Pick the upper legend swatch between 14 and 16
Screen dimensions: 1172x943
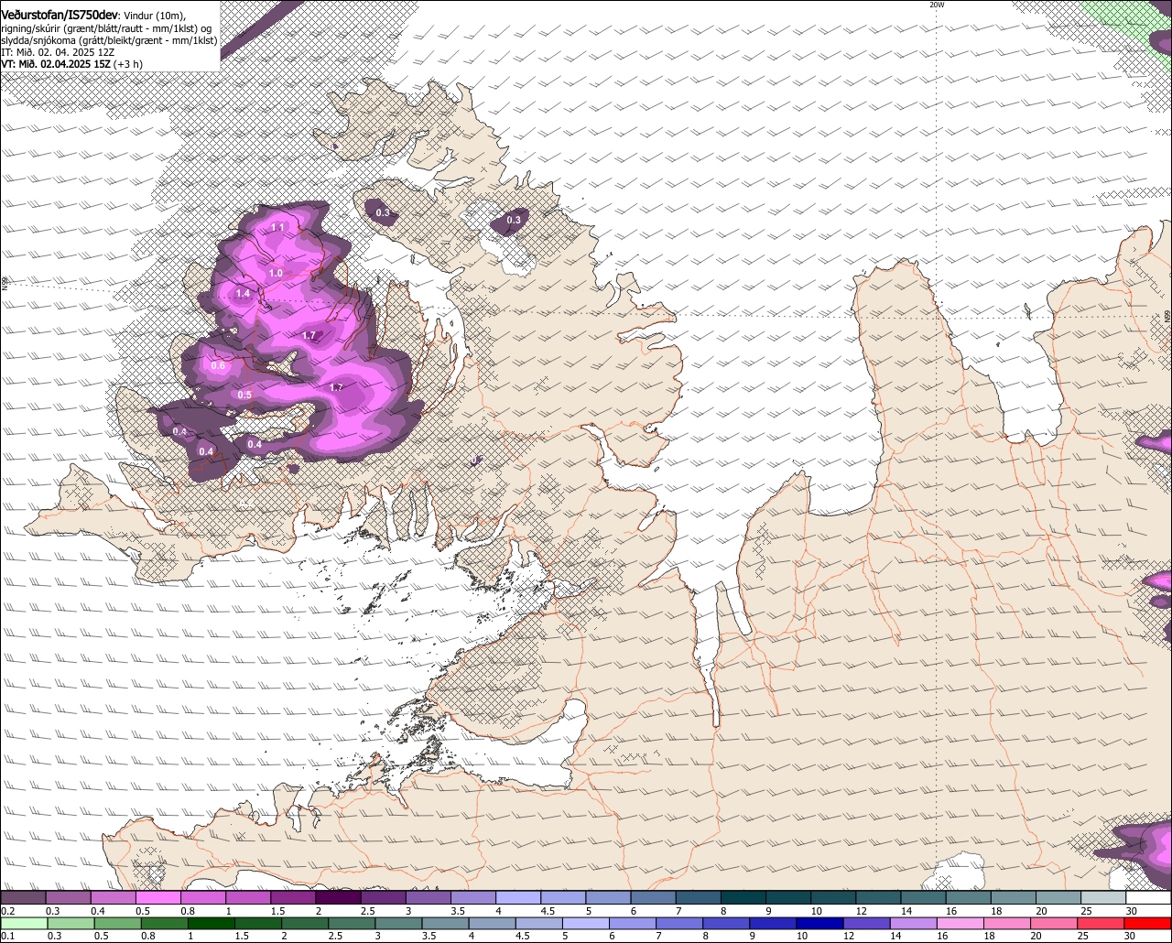click(x=924, y=897)
